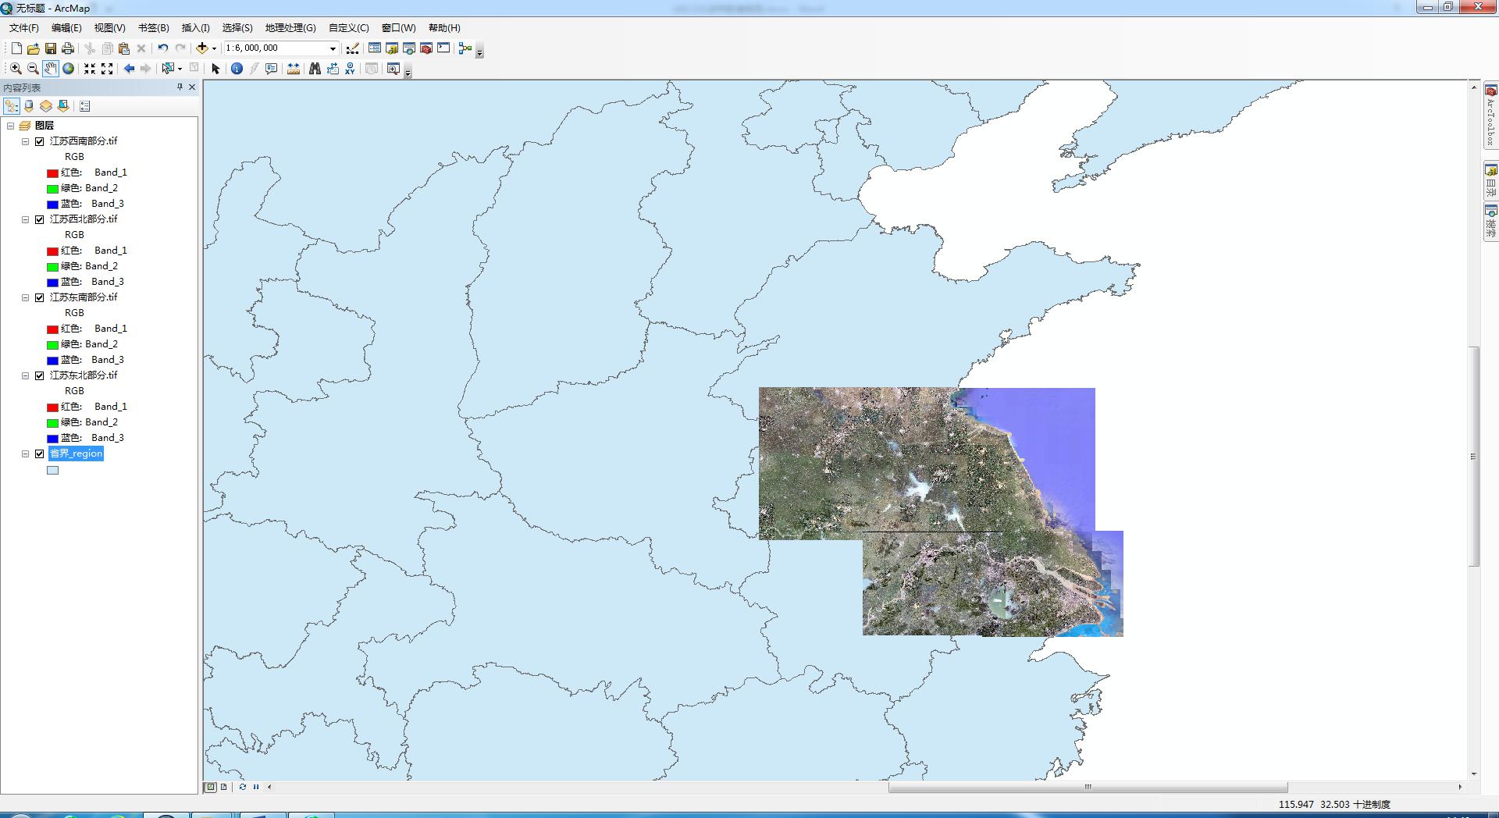Screen dimensions: 1499x818
Task: Pick the Select Elements arrow tool
Action: pos(215,69)
